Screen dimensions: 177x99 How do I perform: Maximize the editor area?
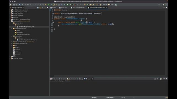pos(166,7)
